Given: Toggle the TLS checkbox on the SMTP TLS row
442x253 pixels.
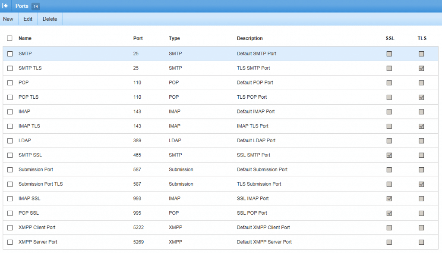Looking at the screenshot, I should click(x=422, y=68).
